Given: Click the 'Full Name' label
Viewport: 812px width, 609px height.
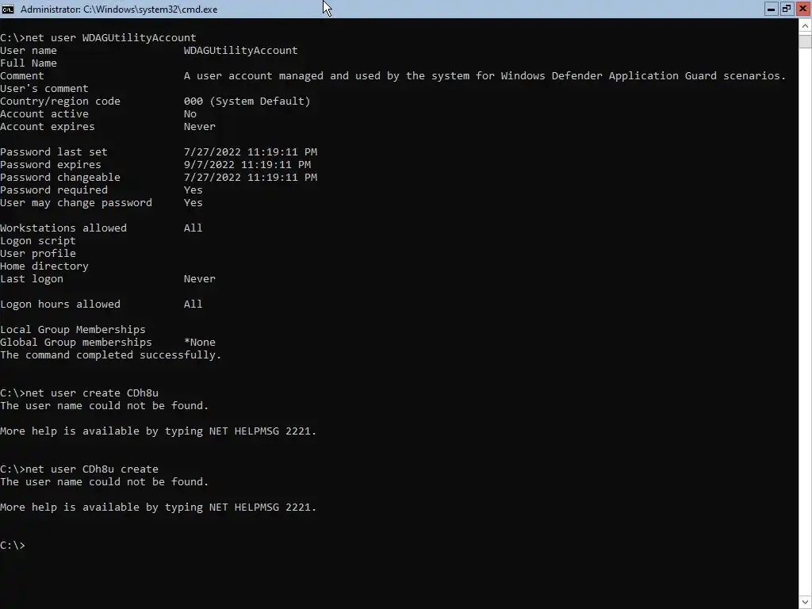Looking at the screenshot, I should point(29,63).
